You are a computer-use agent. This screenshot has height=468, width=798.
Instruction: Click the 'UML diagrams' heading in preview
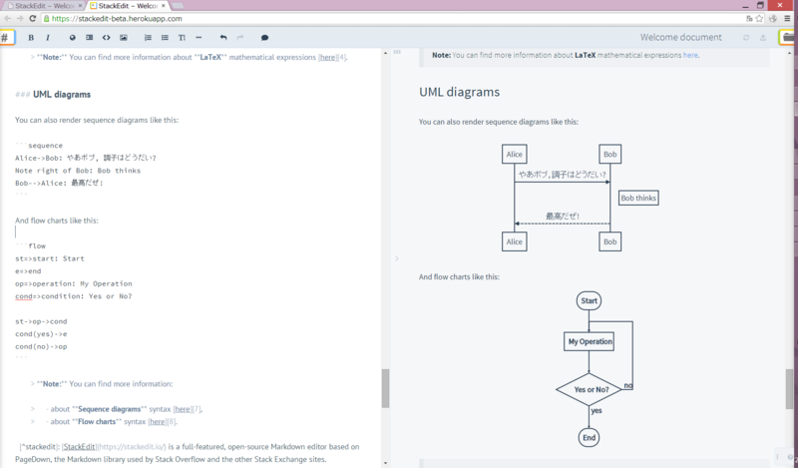(459, 92)
